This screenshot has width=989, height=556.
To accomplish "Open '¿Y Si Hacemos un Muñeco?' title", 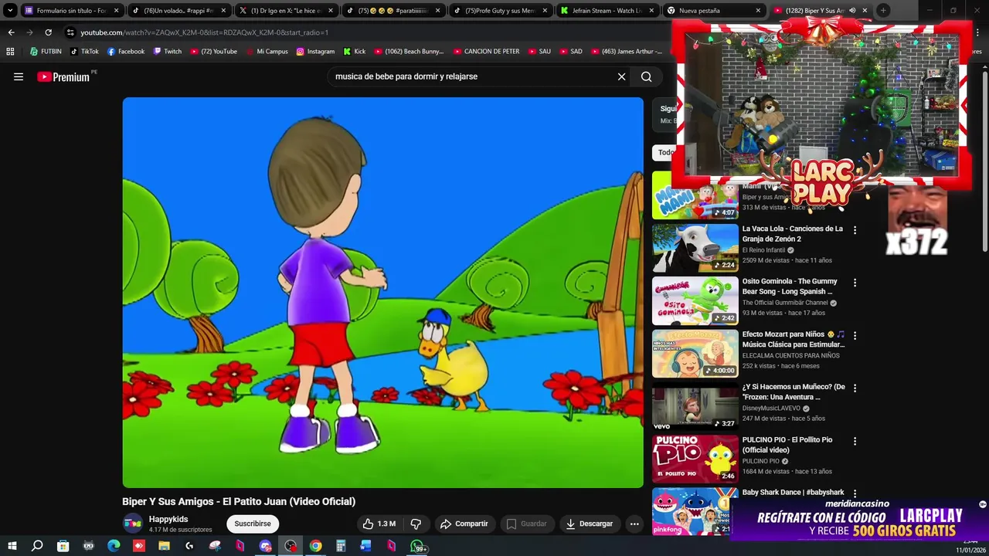I will coord(794,392).
